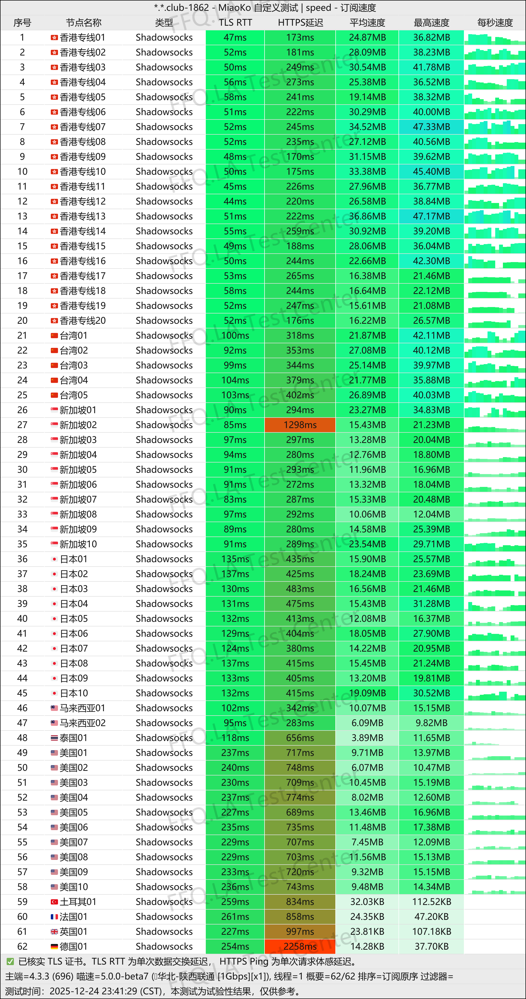Click the Thailand flag next to 泰国01
This screenshot has height=999, width=526.
[54, 738]
